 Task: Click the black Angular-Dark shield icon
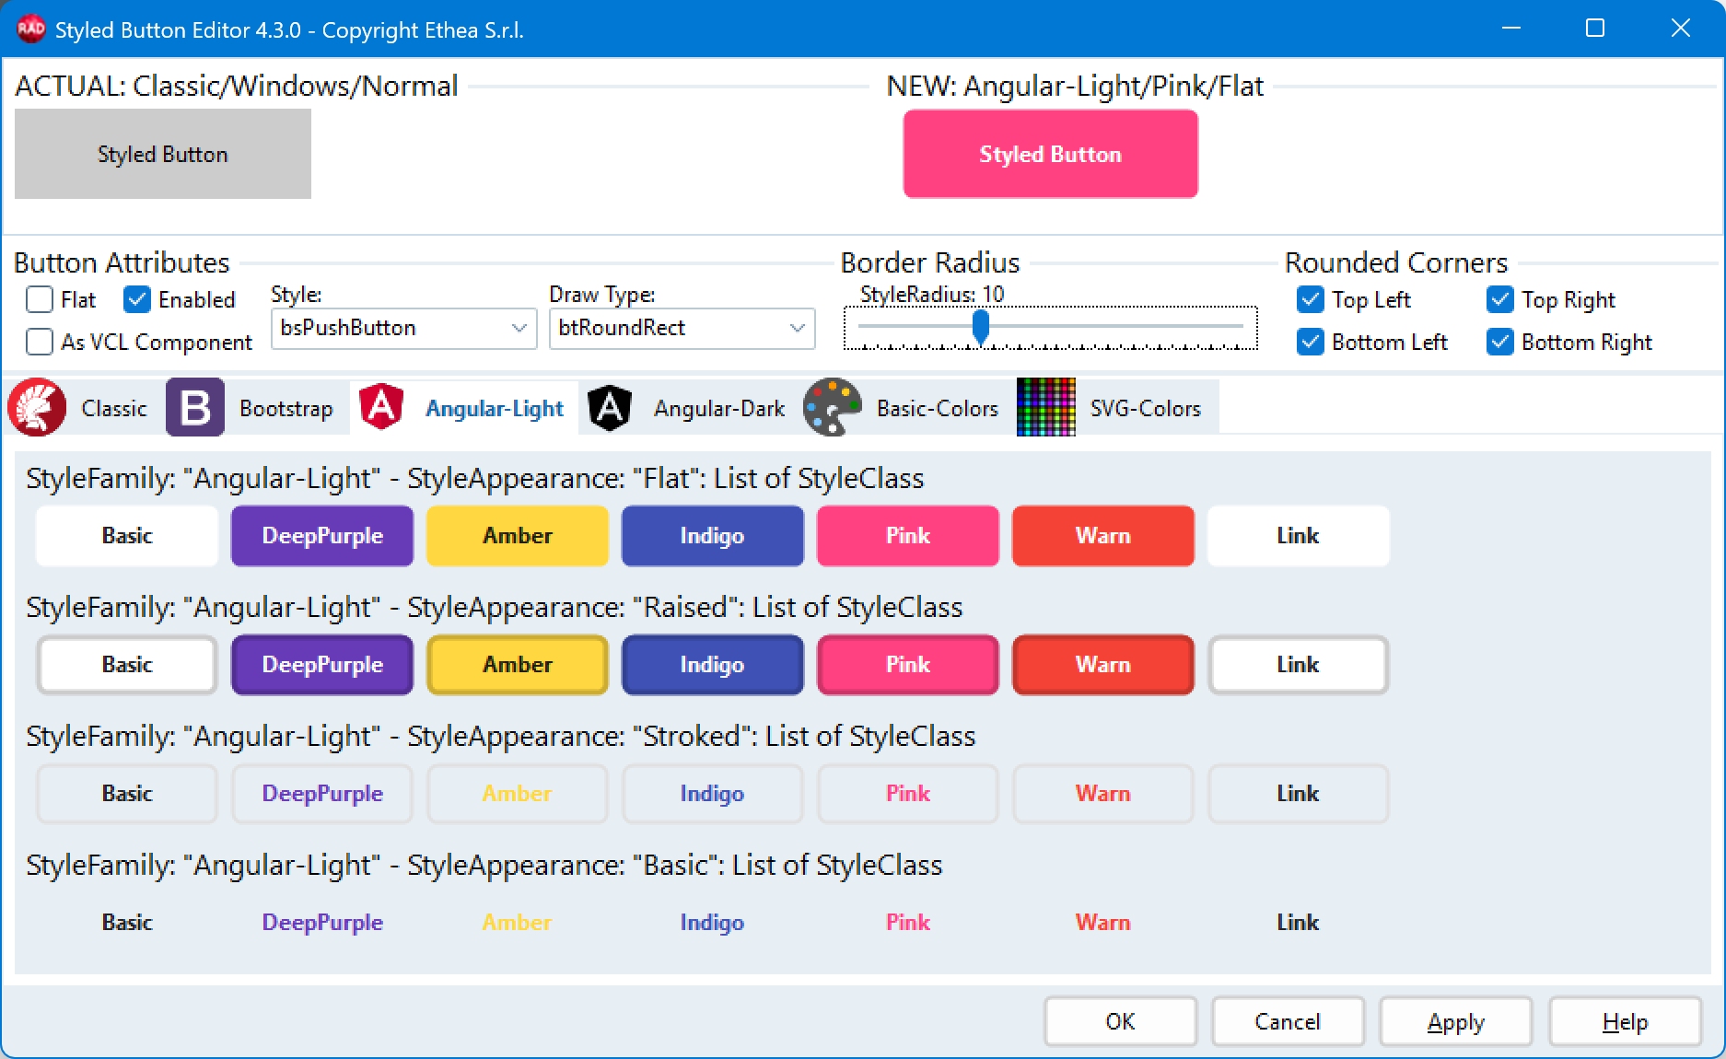click(610, 407)
